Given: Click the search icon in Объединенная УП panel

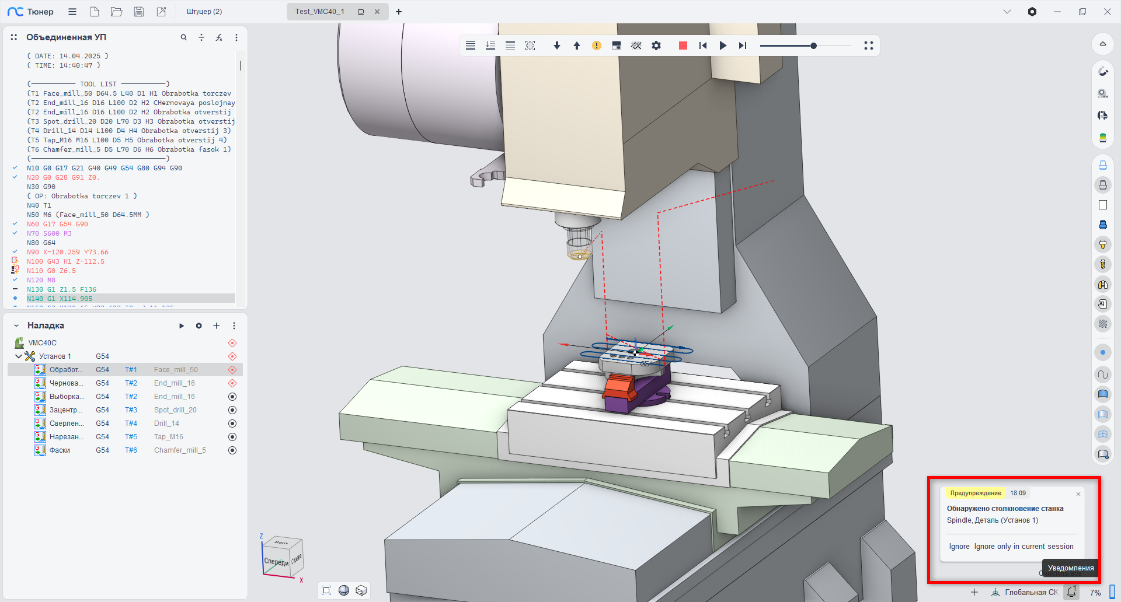Looking at the screenshot, I should [x=184, y=37].
